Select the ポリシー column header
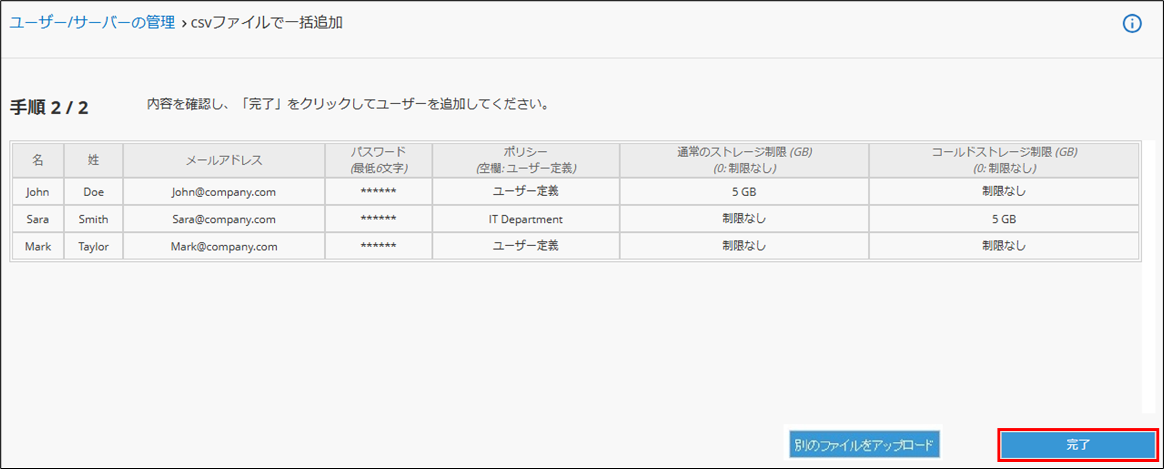This screenshot has width=1164, height=469. coord(526,160)
